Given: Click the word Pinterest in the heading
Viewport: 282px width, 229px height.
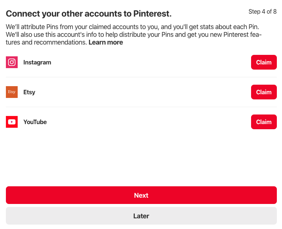Looking at the screenshot, I should (152, 14).
